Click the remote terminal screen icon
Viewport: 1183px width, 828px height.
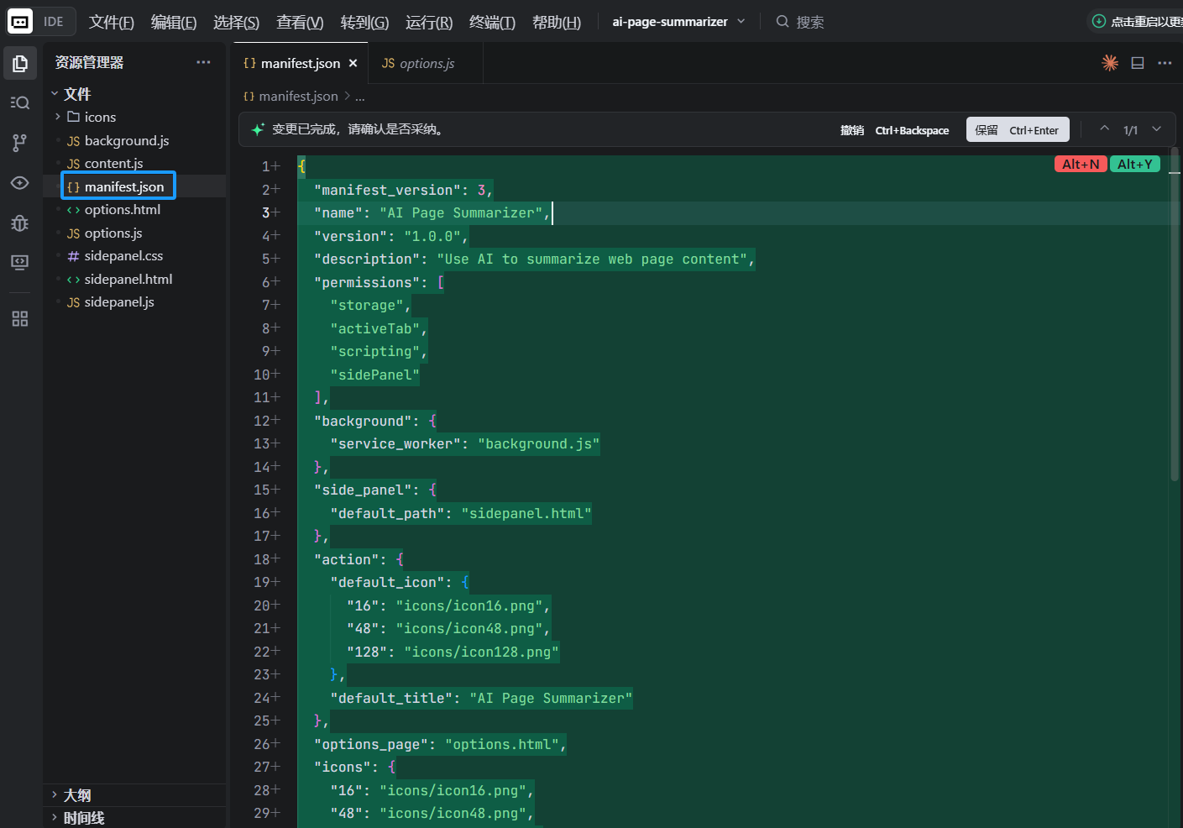coord(19,262)
